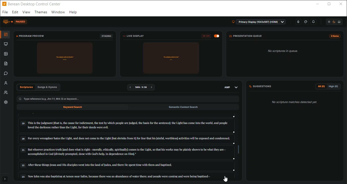Click the Live Display thumbnail
347x184 pixels.
pyautogui.click(x=171, y=58)
